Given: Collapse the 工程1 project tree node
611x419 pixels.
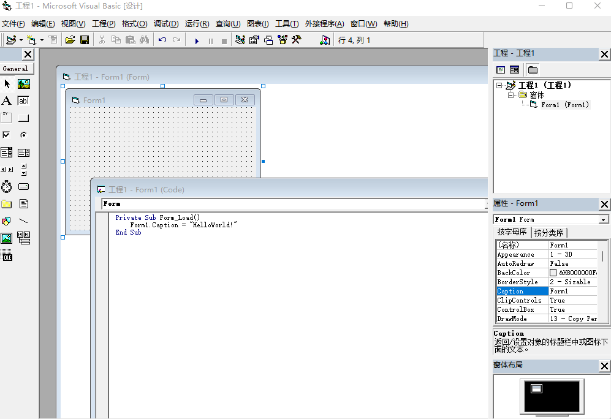Looking at the screenshot, I should pos(499,86).
